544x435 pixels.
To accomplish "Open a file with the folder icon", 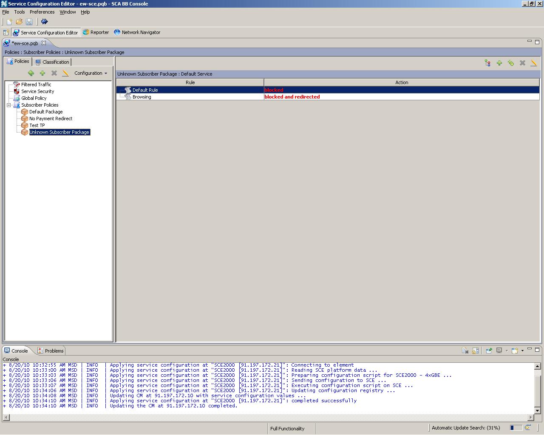I will (x=19, y=22).
